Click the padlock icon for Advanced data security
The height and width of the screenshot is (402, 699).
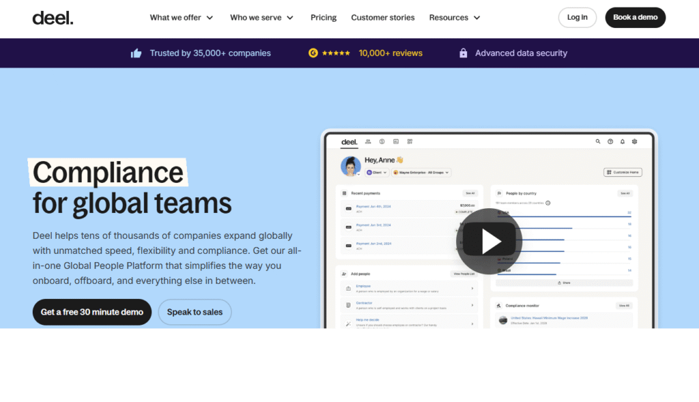[x=463, y=53]
